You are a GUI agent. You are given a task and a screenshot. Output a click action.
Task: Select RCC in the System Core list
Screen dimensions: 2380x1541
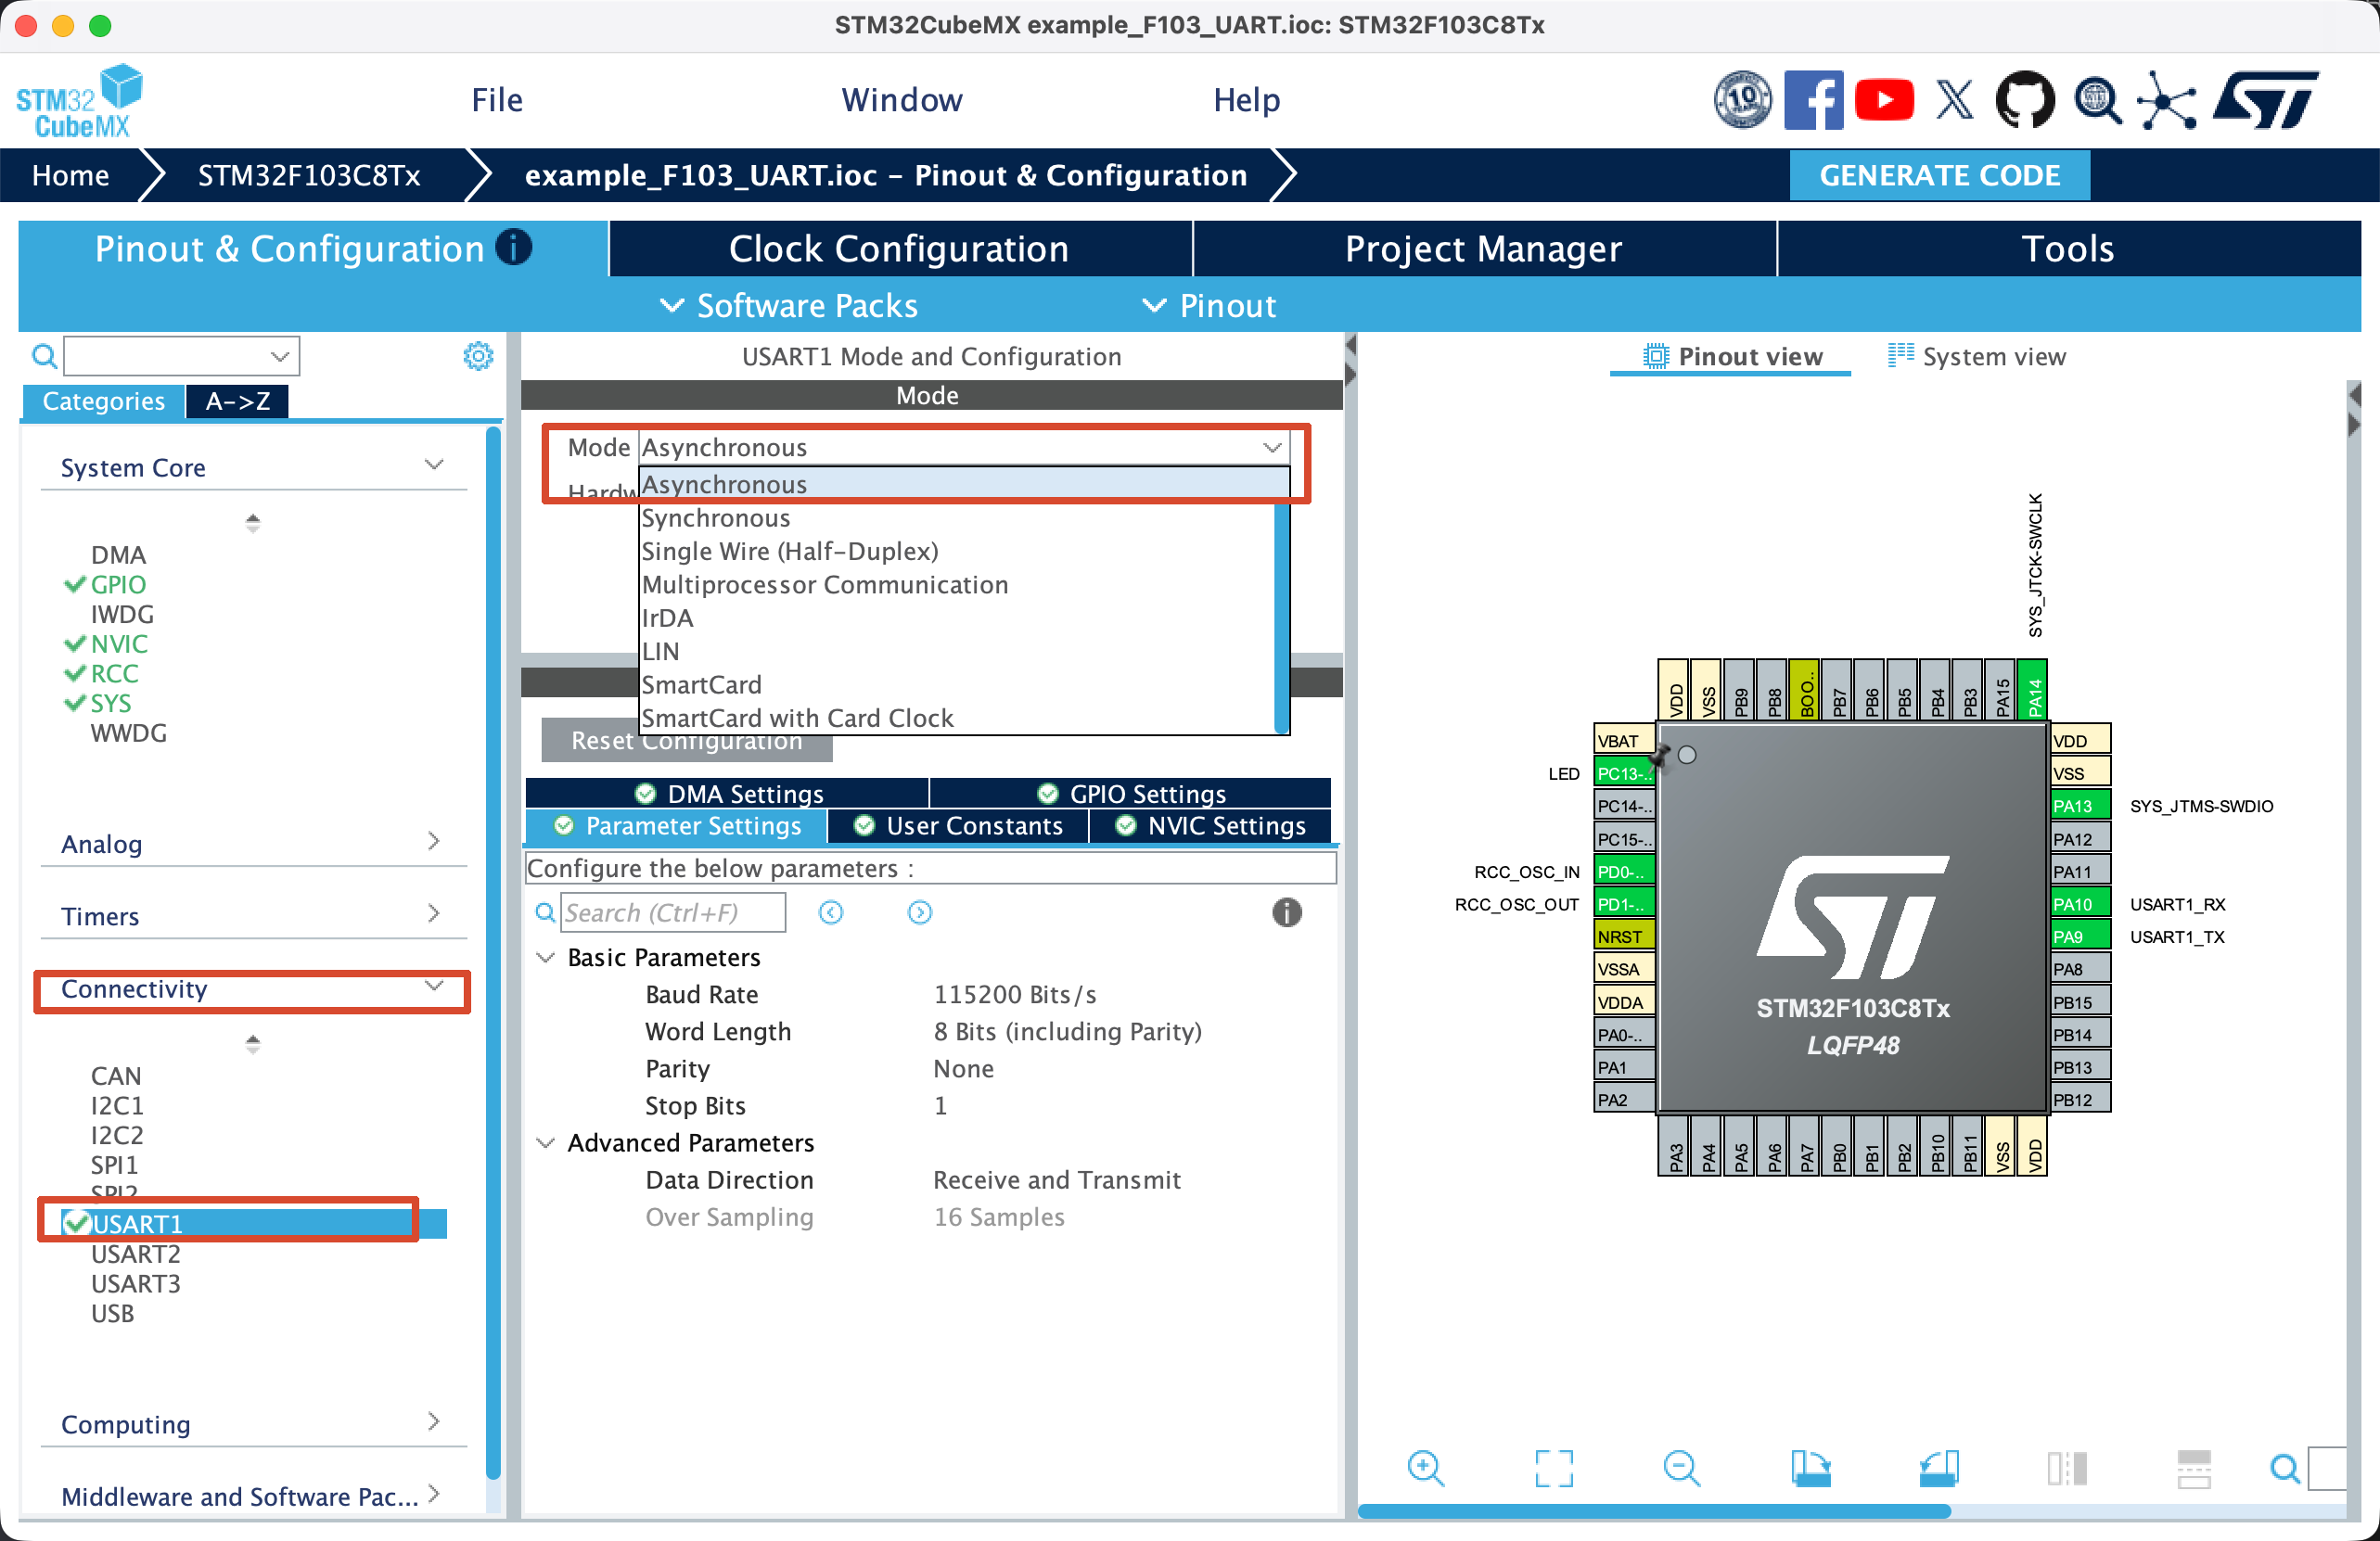pyautogui.click(x=114, y=673)
